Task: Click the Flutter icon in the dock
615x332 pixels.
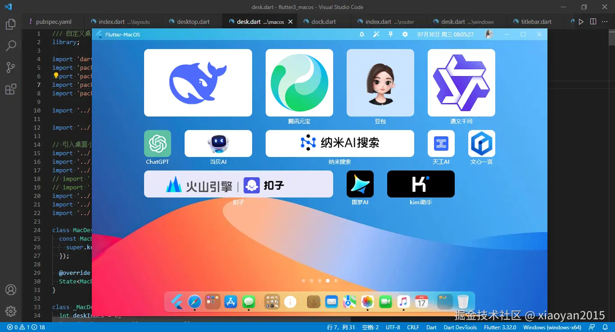Action: [x=176, y=301]
